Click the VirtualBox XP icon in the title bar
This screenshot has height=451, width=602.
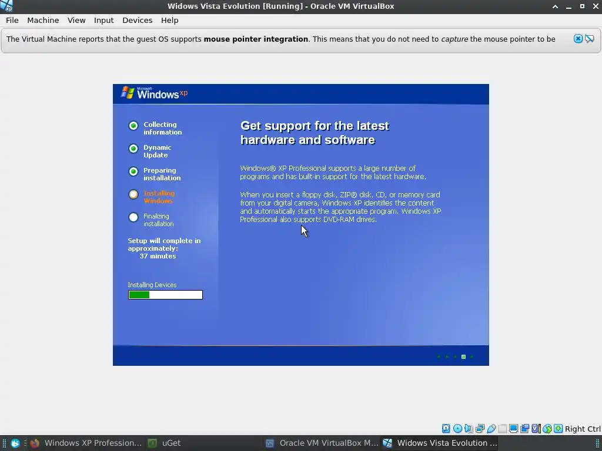coord(6,6)
